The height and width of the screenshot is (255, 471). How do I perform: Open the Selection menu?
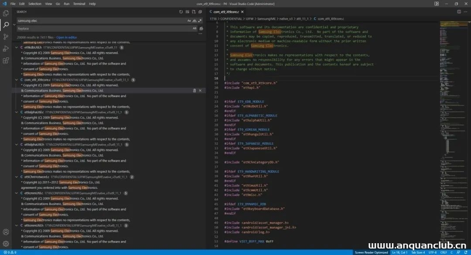point(35,4)
